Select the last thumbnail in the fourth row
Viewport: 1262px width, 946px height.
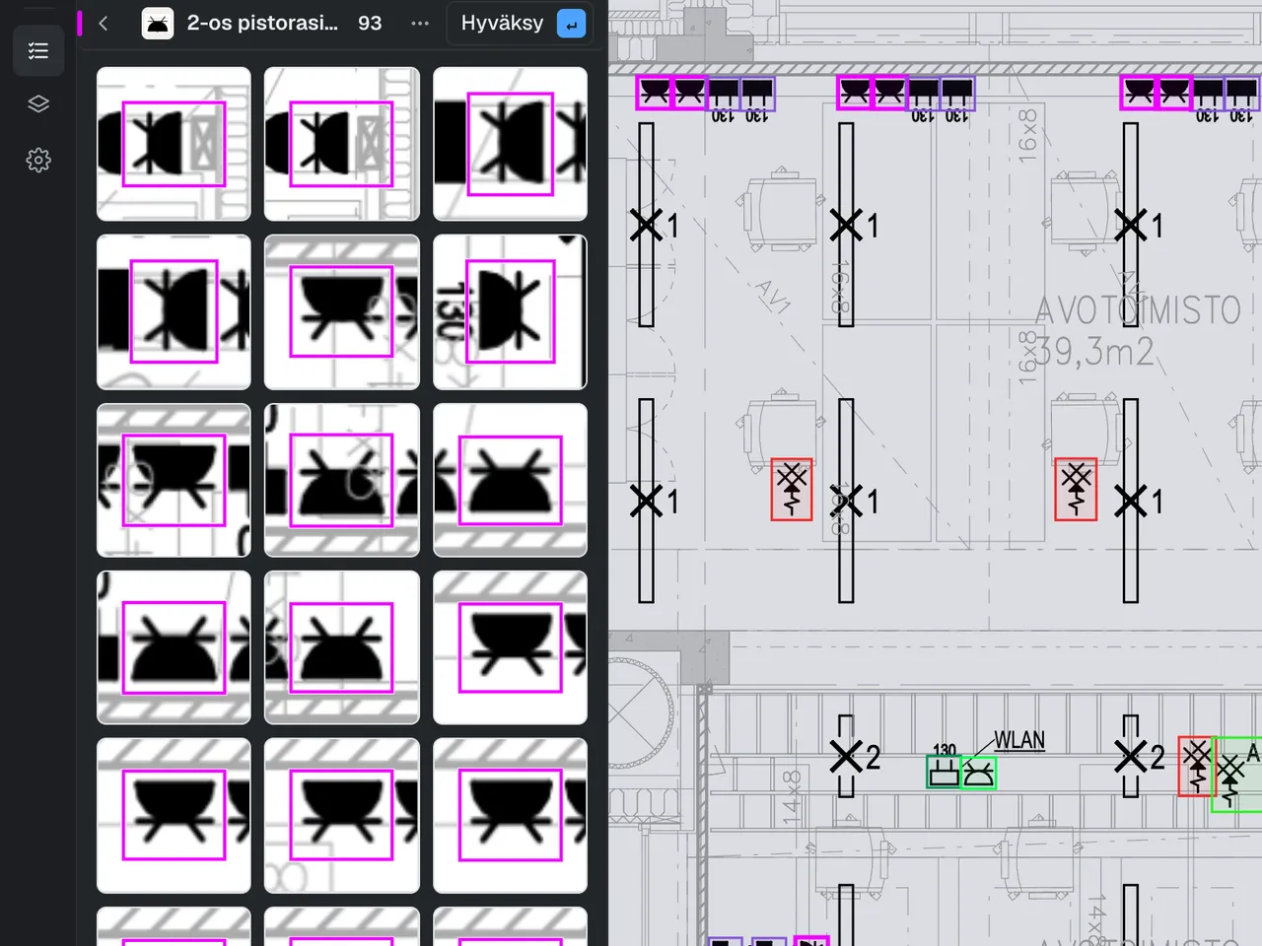(510, 647)
